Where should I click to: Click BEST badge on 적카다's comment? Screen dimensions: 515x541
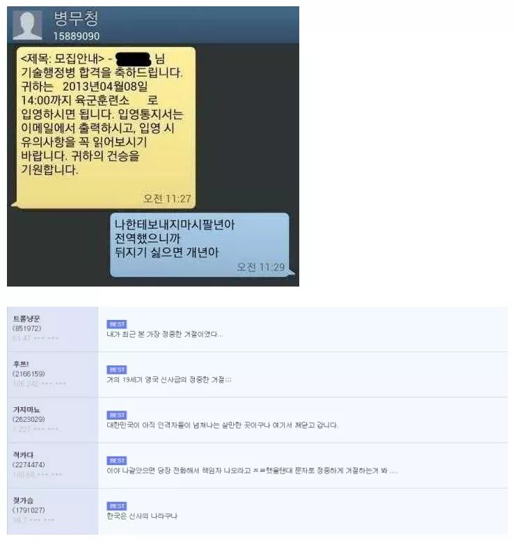coord(117,461)
